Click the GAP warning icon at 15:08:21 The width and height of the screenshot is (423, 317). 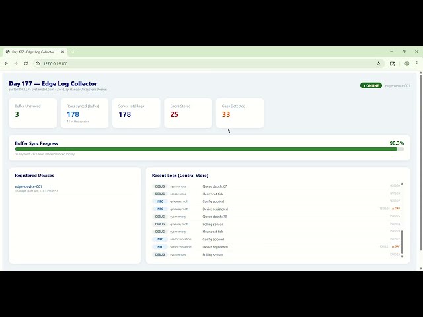coord(396,246)
